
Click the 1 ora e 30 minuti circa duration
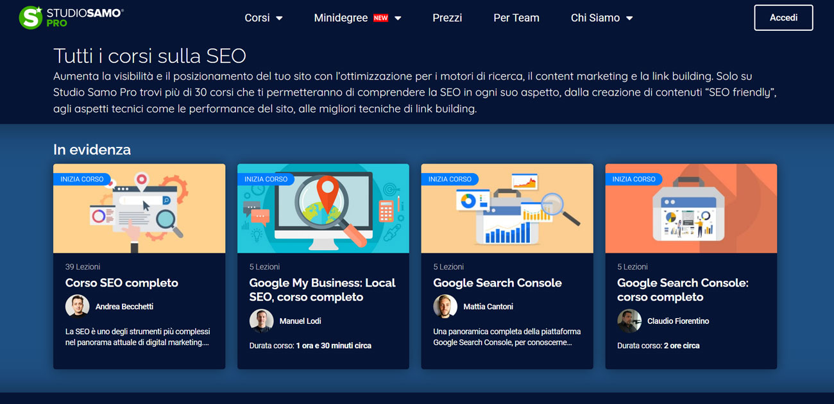tap(334, 346)
